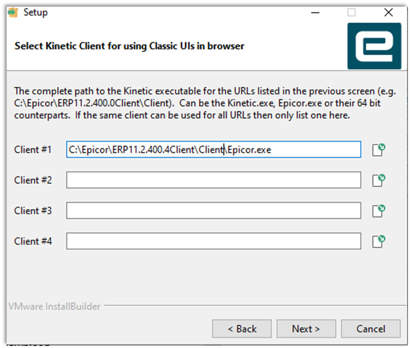Screen dimensions: 410x348
Task: Focus the Client #1 path field
Action: [214, 150]
